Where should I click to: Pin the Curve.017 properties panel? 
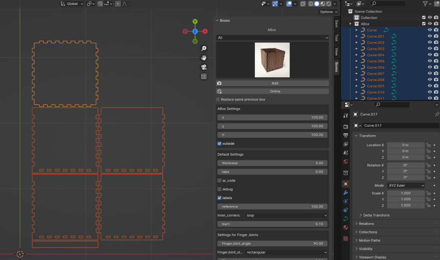(x=437, y=115)
